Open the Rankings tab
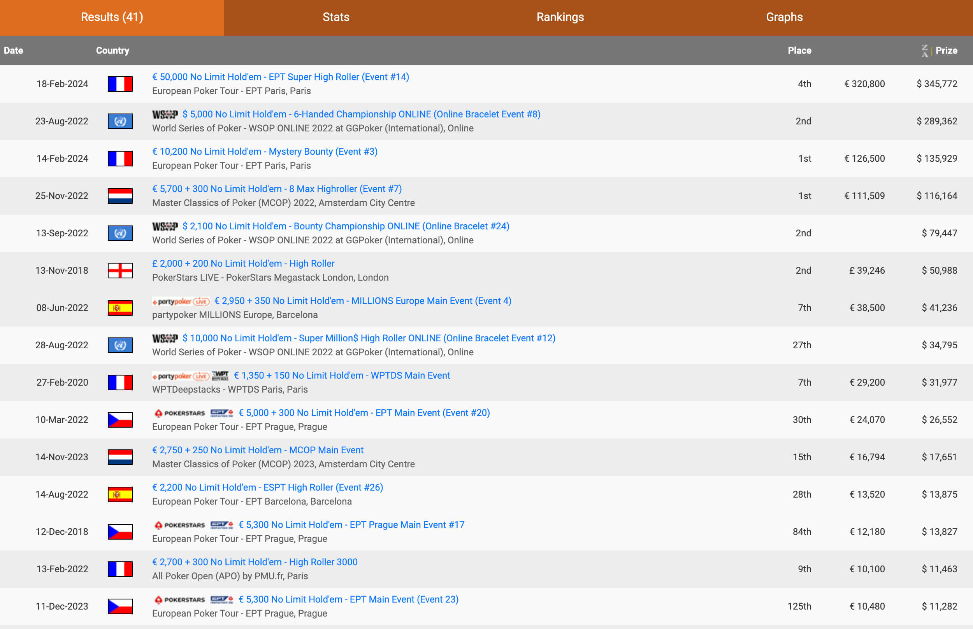This screenshot has width=973, height=629. [560, 17]
